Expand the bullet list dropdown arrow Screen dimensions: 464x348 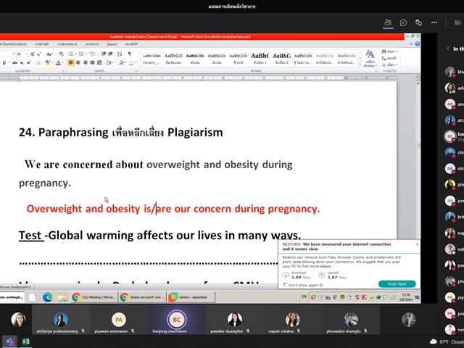[75, 54]
